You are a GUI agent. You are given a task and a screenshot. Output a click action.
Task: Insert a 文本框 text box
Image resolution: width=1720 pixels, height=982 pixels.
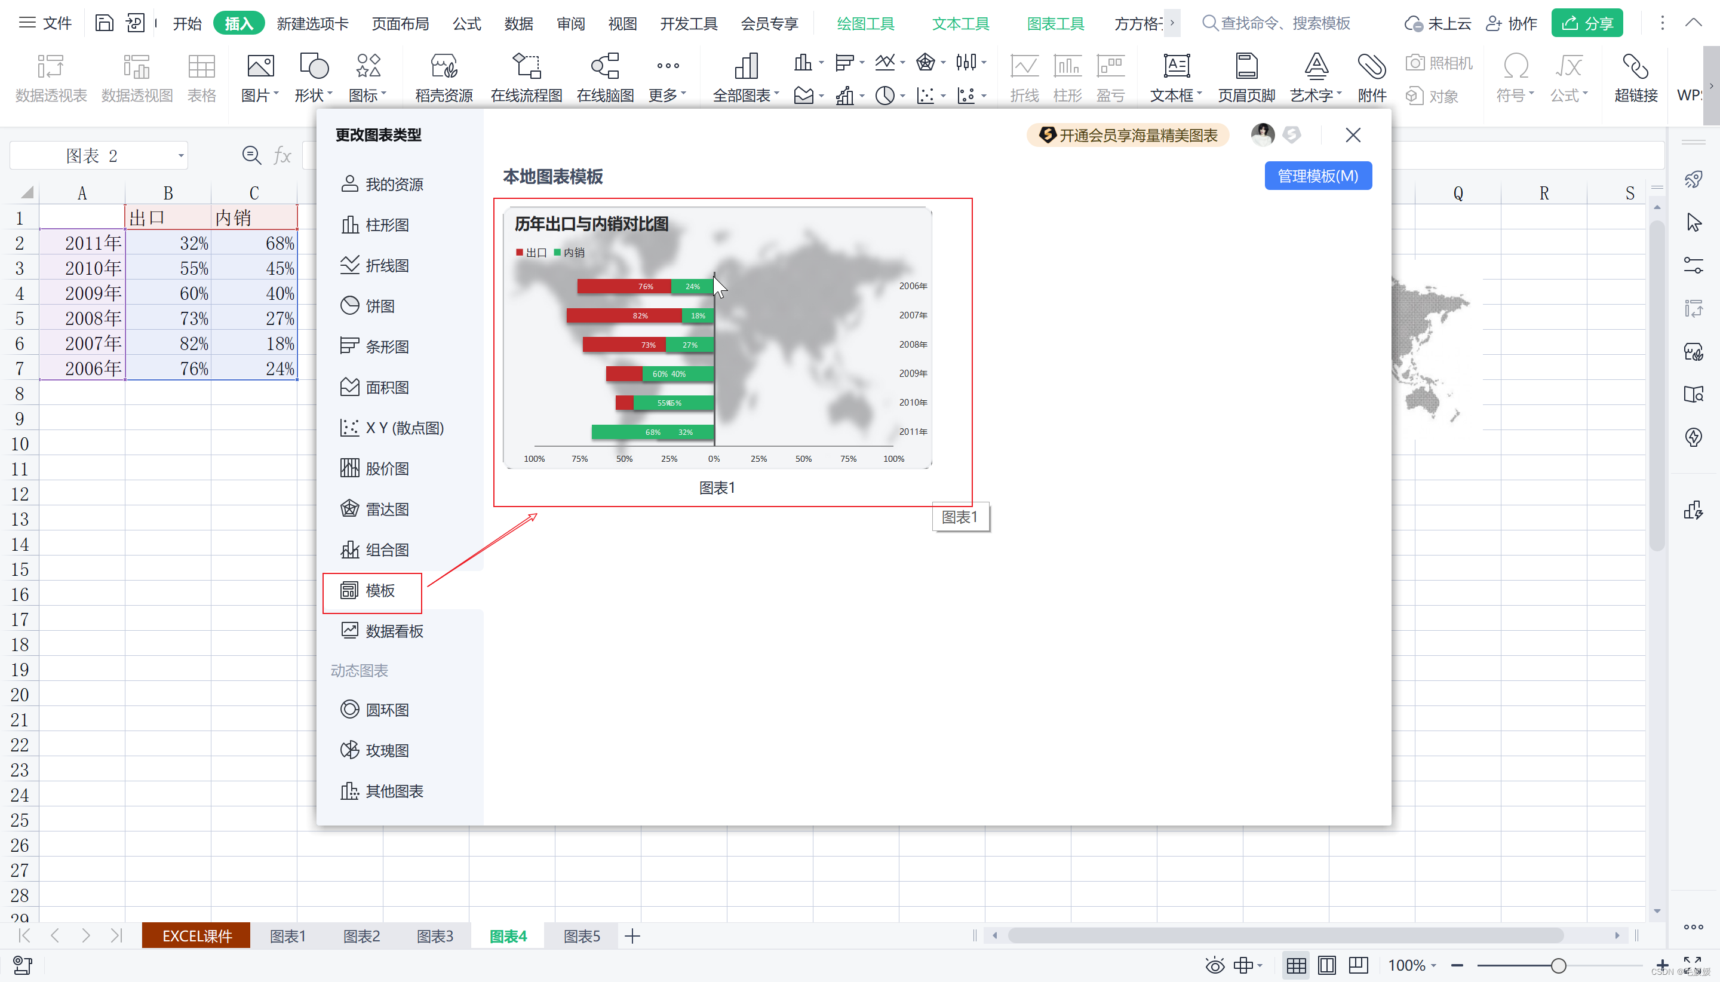1176,78
